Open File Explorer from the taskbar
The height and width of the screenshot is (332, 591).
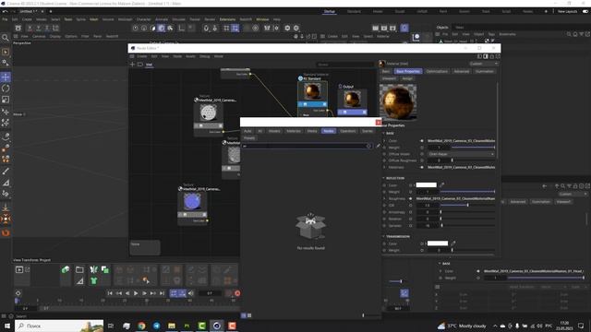(x=172, y=326)
